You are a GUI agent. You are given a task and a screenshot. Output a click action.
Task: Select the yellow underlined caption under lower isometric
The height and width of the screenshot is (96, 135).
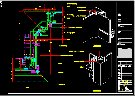point(97,90)
